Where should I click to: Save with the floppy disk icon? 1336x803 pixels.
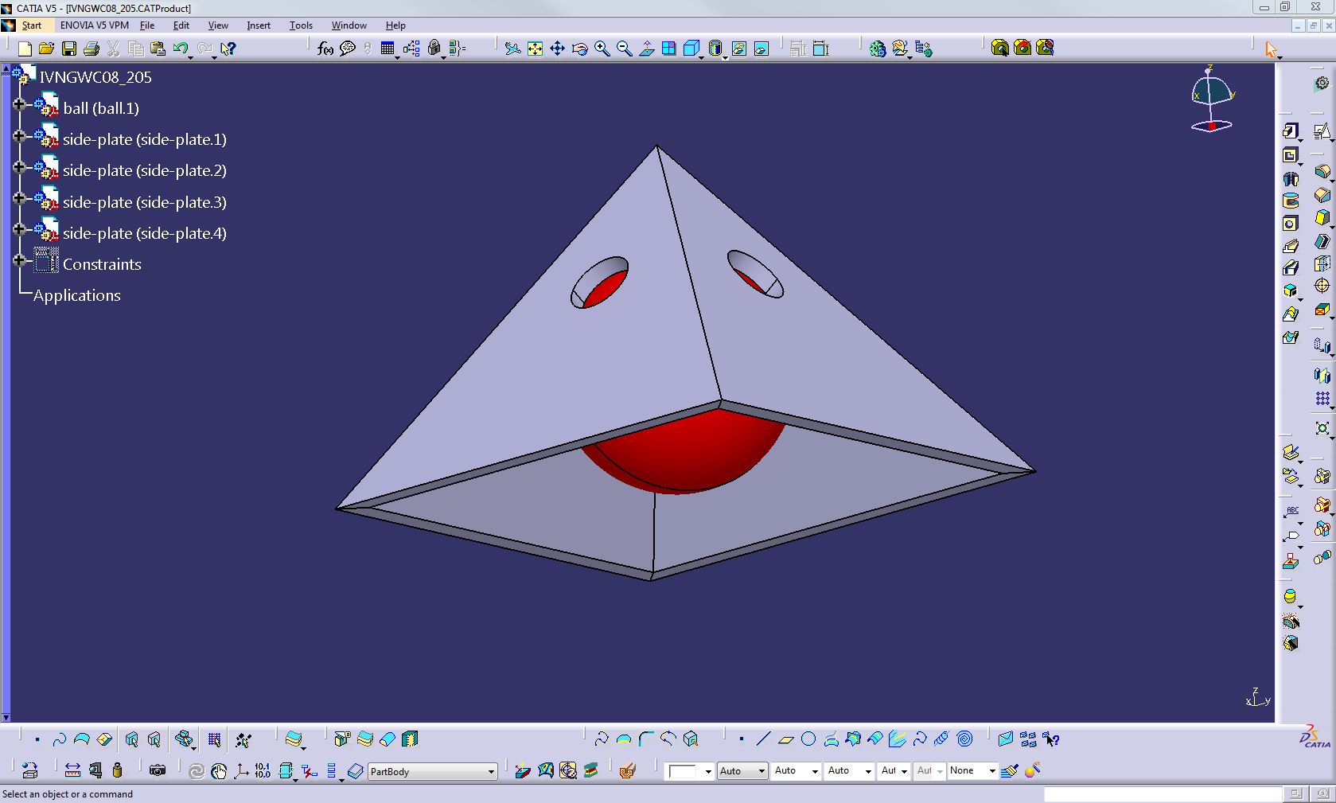click(69, 49)
